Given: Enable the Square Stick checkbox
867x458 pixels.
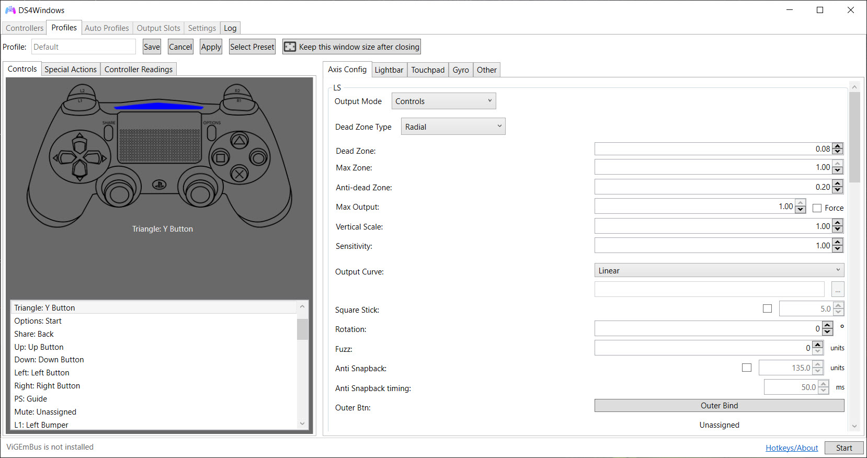Looking at the screenshot, I should (767, 308).
